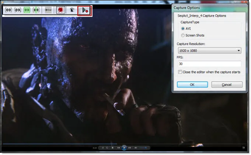The height and width of the screenshot is (155, 251).
Task: Open the Capture Resolution dropdown
Action: (x=210, y=50)
